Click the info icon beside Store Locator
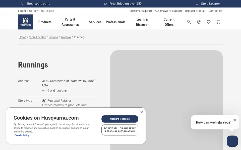Image resolution: width=241 pixels, height=150 pixels. coord(197,4)
